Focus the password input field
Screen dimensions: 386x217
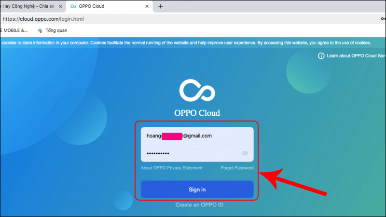pos(197,153)
